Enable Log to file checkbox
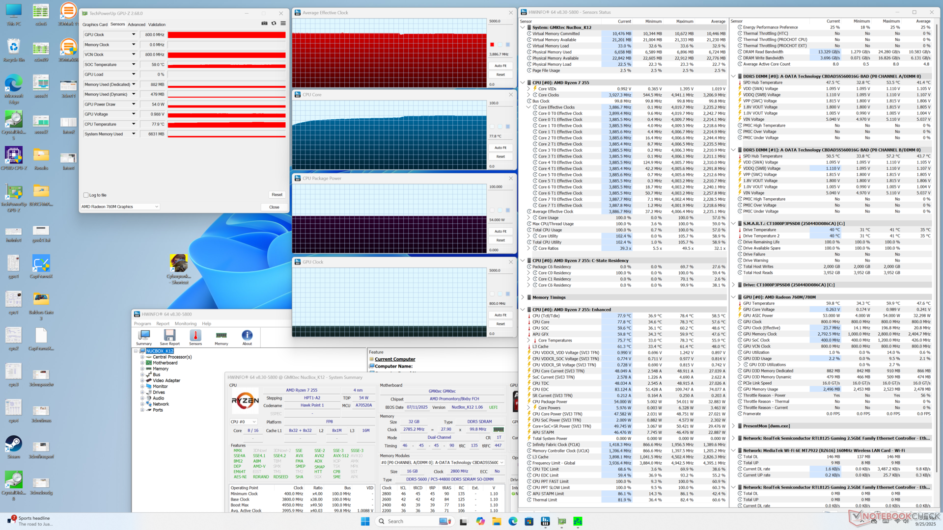Image resolution: width=943 pixels, height=530 pixels. (x=86, y=195)
